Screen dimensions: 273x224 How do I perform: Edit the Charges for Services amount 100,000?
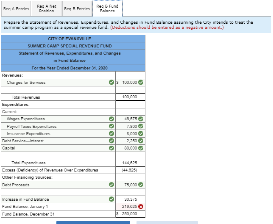tap(130, 83)
